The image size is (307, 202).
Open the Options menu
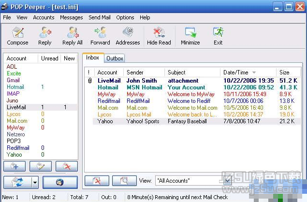[x=125, y=17]
